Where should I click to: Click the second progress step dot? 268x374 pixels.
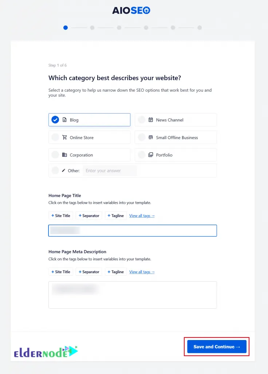pos(92,27)
